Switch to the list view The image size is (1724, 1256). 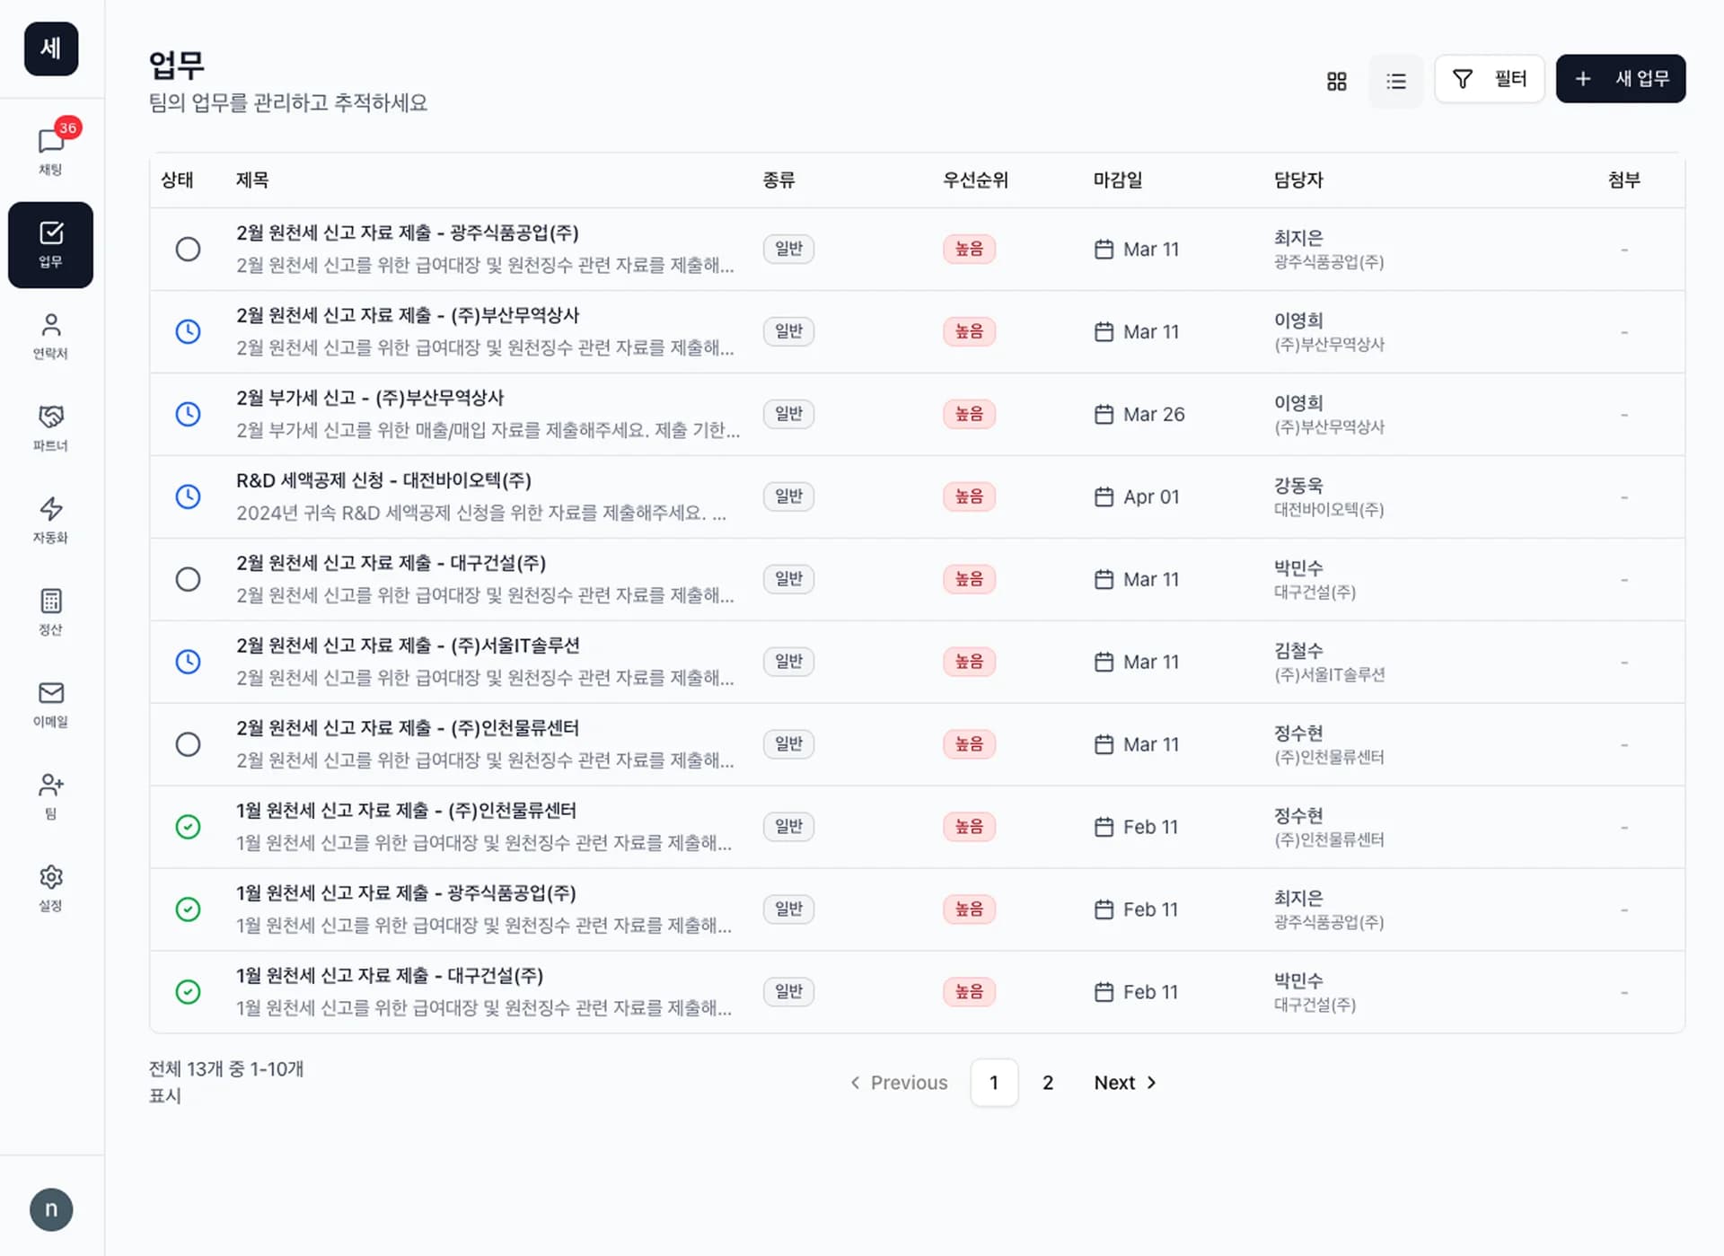click(1396, 81)
